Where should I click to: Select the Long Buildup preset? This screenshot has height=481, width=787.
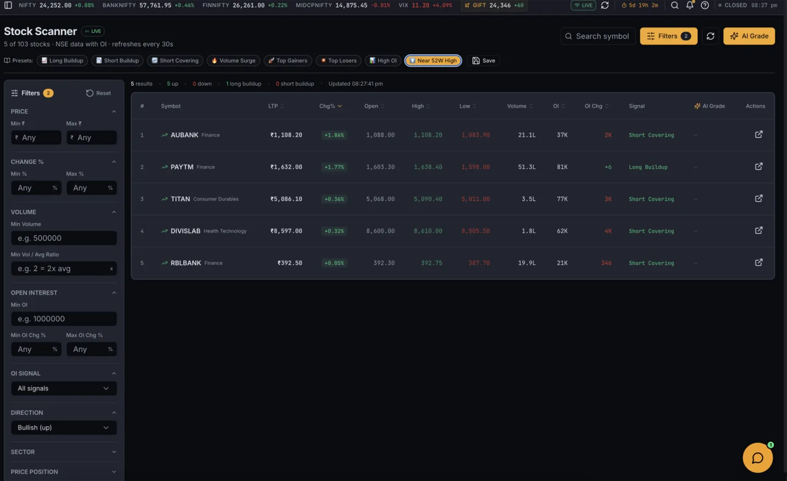click(62, 61)
